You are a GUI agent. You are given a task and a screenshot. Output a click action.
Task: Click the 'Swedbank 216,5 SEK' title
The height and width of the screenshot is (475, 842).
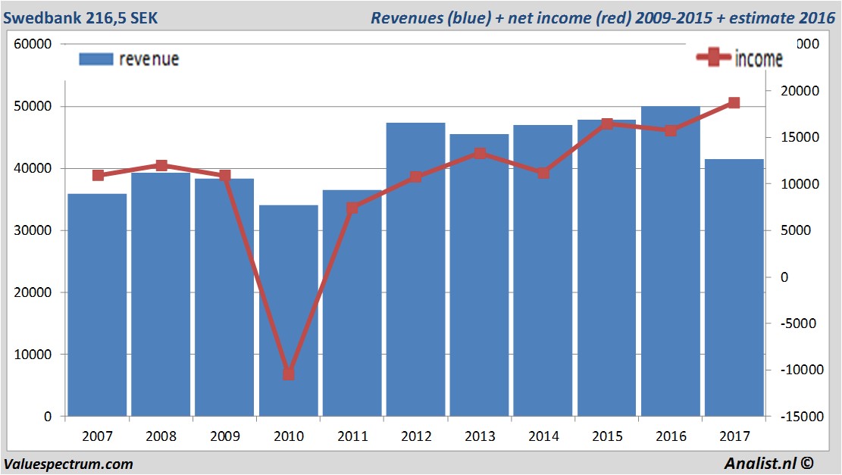click(80, 17)
